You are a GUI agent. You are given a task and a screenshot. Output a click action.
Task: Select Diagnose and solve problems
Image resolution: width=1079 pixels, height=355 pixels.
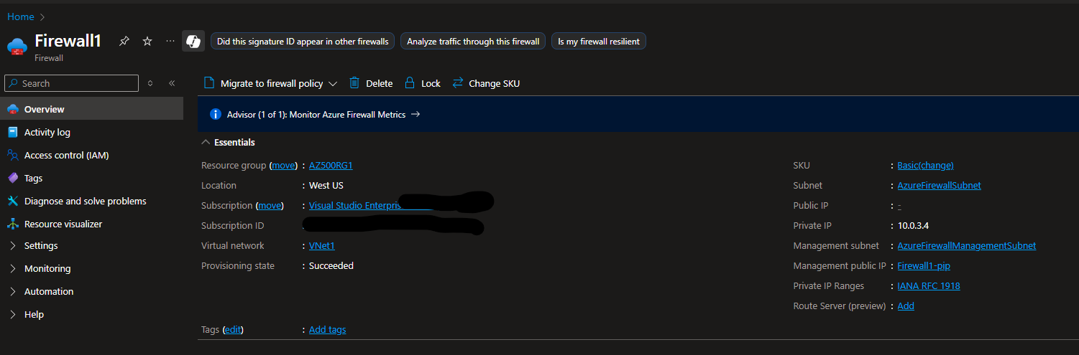tap(85, 202)
